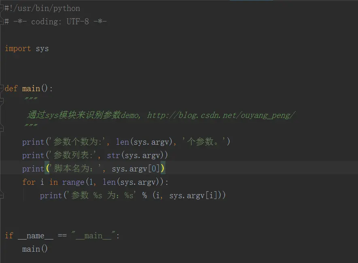358x263 pixels.
Task: Click the fold marker beside the if __name__ block
Action: pos(2,235)
